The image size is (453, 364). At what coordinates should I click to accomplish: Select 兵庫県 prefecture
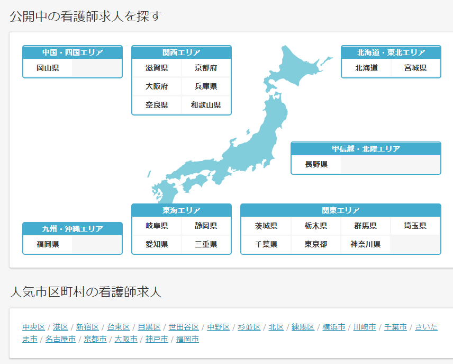point(206,86)
